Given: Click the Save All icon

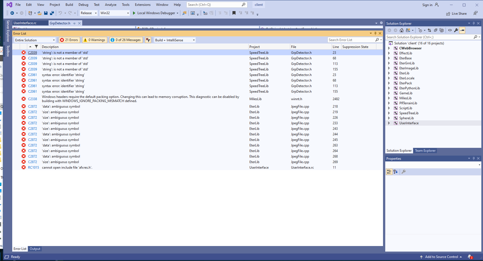Looking at the screenshot, I should pyautogui.click(x=52, y=13).
